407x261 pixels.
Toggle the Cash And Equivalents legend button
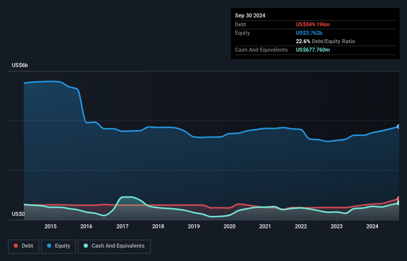[114, 246]
